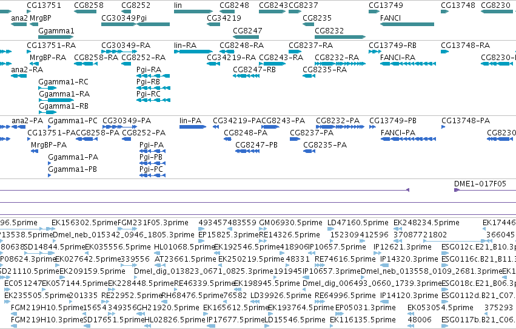This screenshot has height=329, width=516.
Task: Click the CG13748-RA label
Action: click(465, 46)
